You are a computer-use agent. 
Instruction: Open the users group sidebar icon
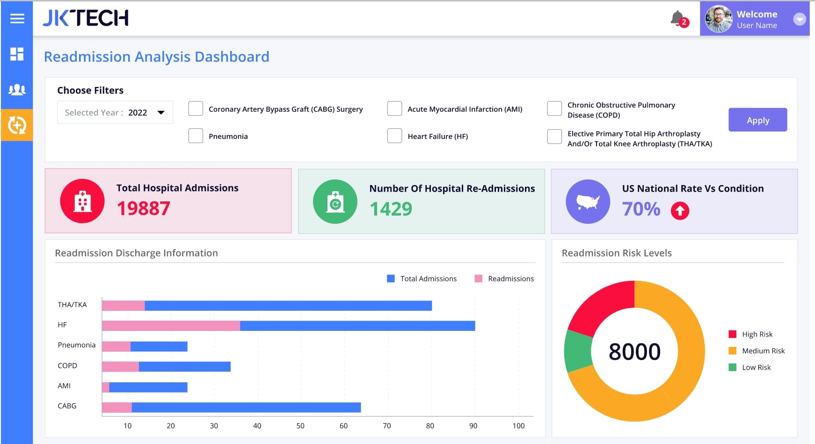(17, 89)
